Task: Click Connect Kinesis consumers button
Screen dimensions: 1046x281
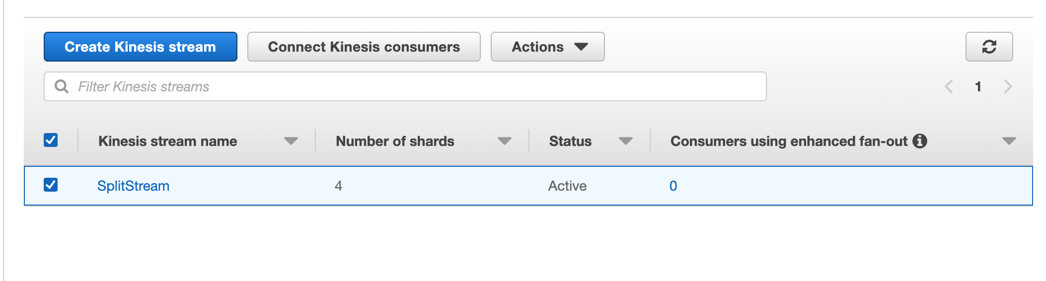Action: click(364, 47)
